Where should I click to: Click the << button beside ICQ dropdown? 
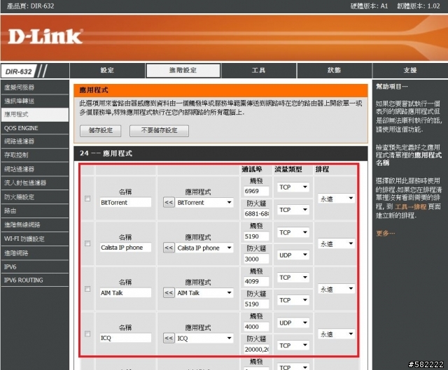[169, 338]
